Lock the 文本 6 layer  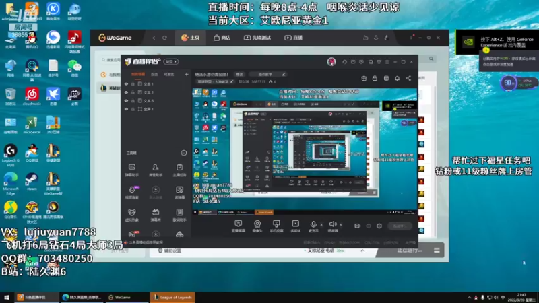click(133, 100)
